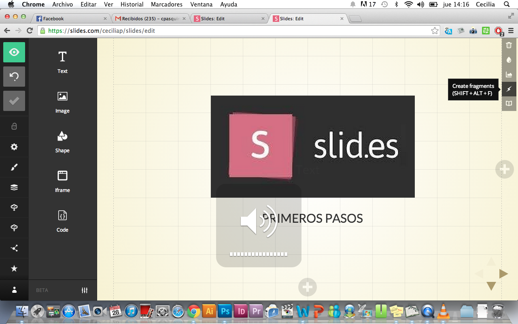Switch to the Facebook tab
Image resolution: width=518 pixels, height=324 pixels.
pos(71,19)
